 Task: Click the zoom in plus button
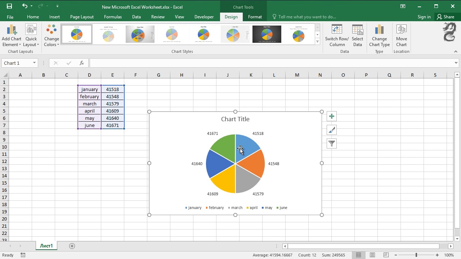437,255
